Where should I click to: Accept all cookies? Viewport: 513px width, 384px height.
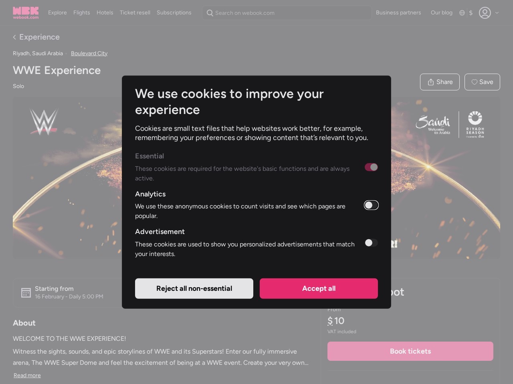tap(319, 288)
